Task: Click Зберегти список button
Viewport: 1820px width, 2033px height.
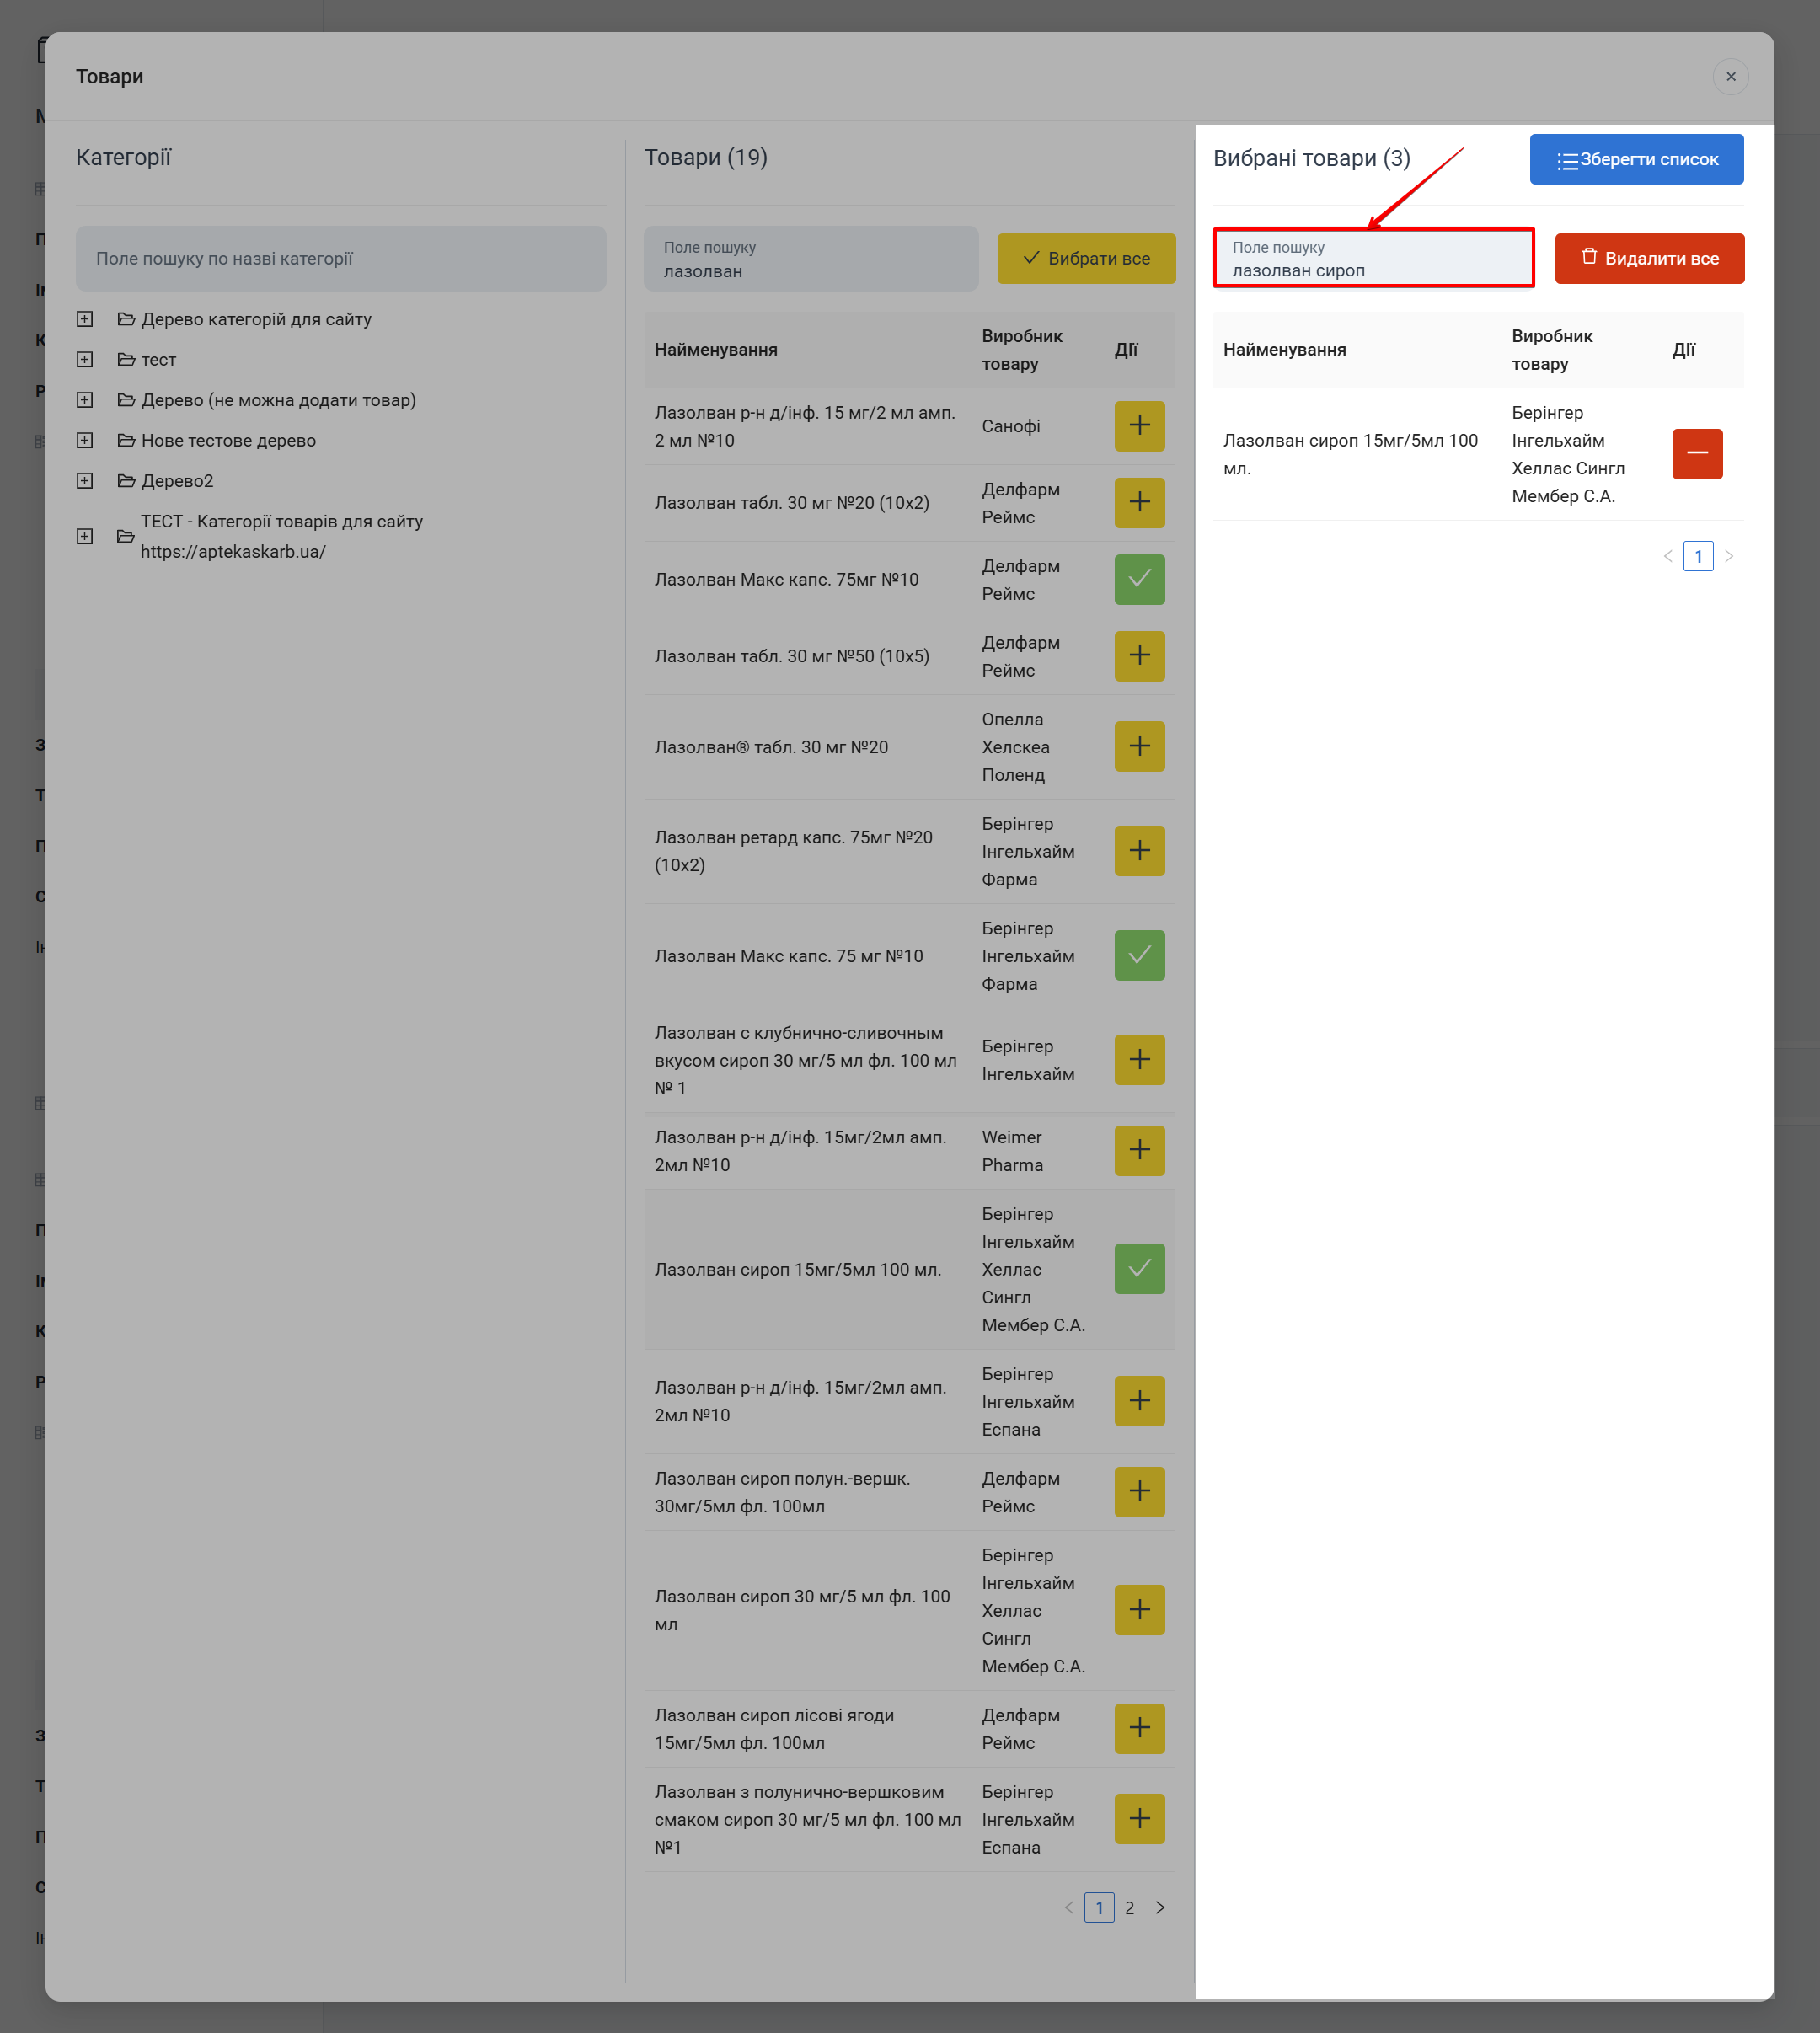Action: pos(1636,159)
